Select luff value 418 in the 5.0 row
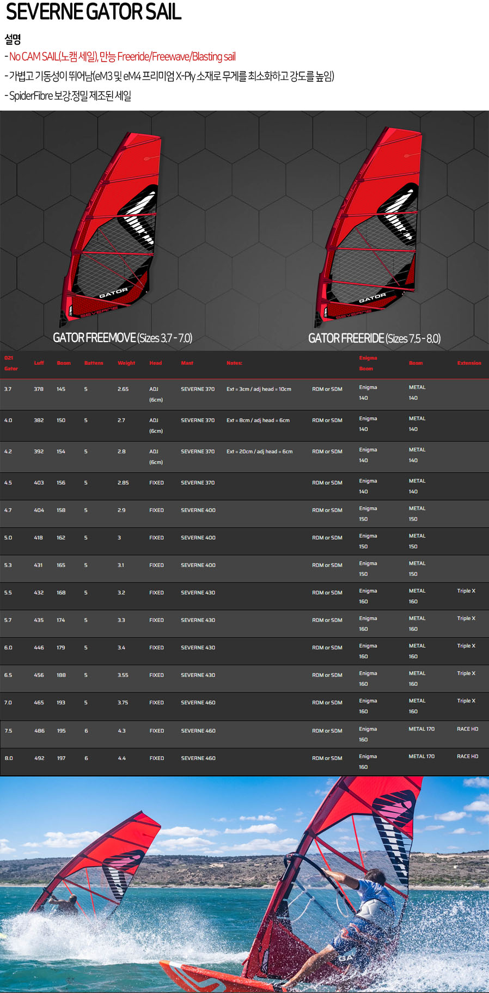The height and width of the screenshot is (993, 489). point(38,538)
